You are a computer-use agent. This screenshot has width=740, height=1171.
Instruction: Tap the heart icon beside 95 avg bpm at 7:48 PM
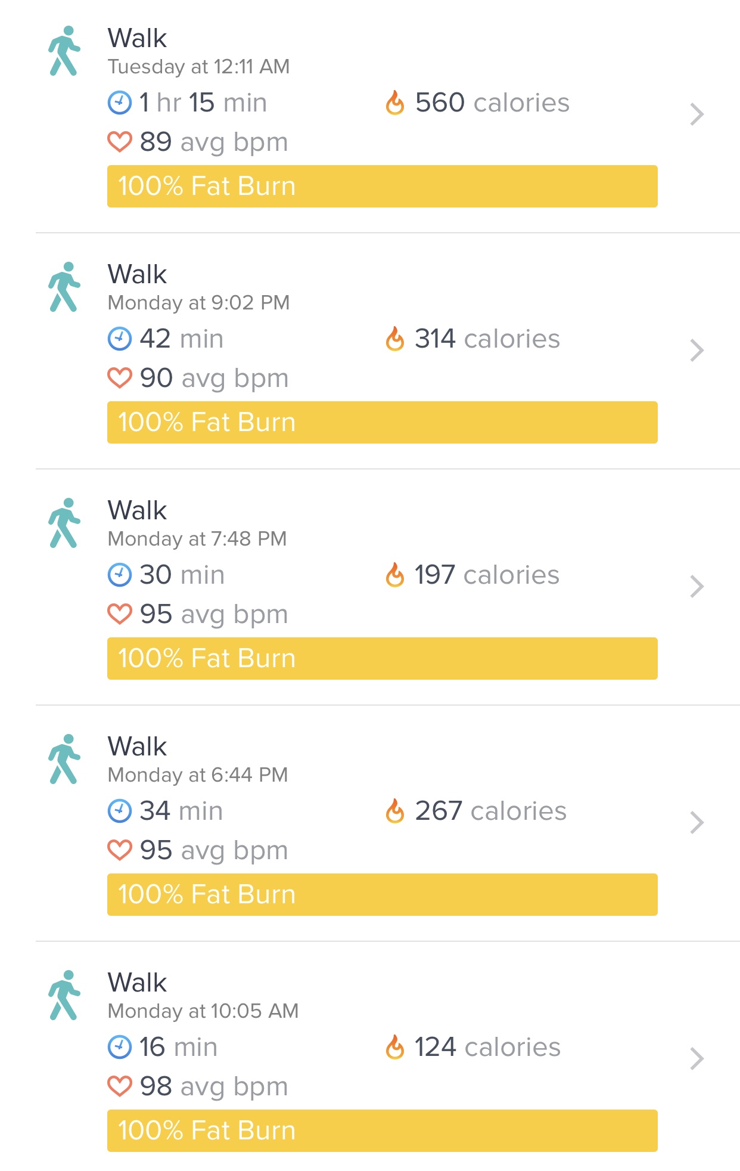(120, 614)
